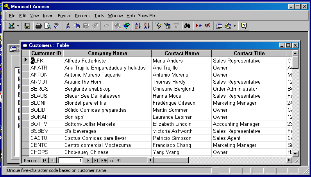
Task: Click the vertical scrollbar down arrow
Action: coord(295,154)
